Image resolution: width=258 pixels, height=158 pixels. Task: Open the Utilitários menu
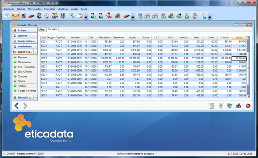coord(63,9)
